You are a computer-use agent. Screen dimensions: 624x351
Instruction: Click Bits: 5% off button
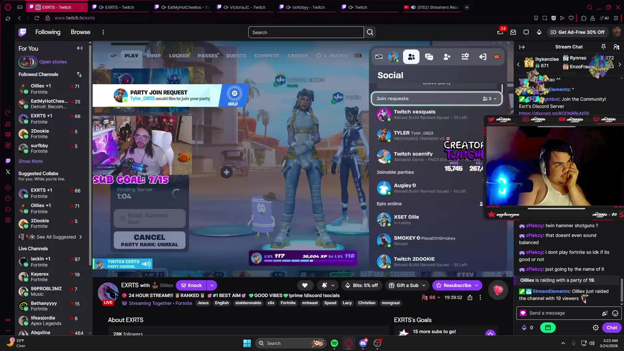(361, 285)
